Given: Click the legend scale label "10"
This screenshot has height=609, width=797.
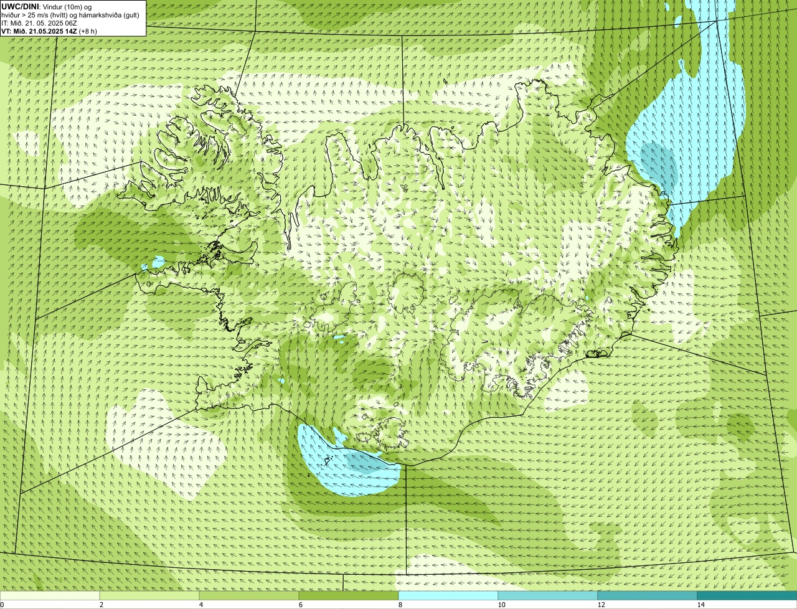Looking at the screenshot, I should click(x=501, y=605).
